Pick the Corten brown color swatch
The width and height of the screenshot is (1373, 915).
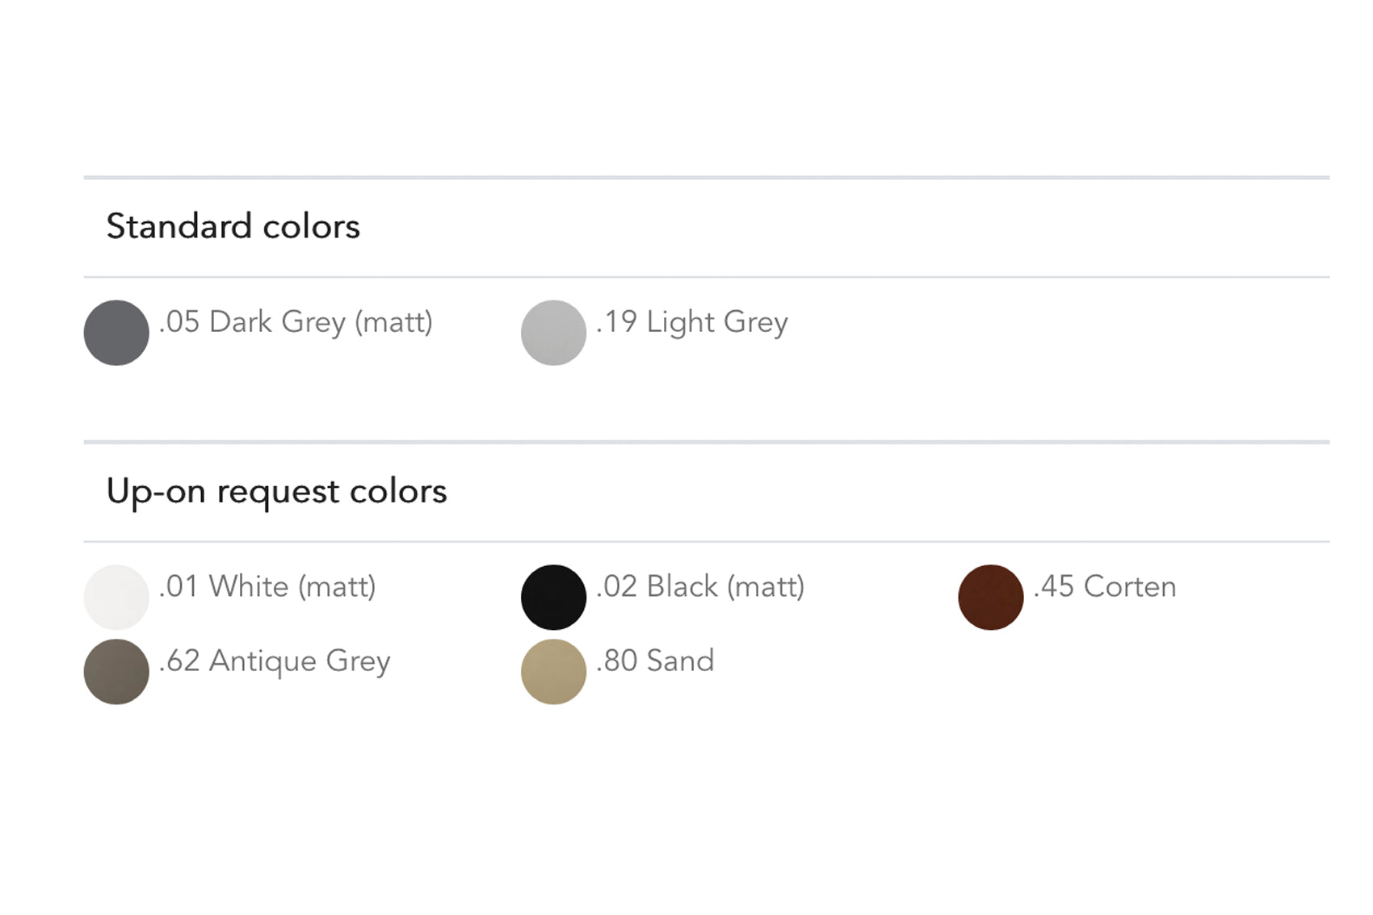[x=990, y=597]
